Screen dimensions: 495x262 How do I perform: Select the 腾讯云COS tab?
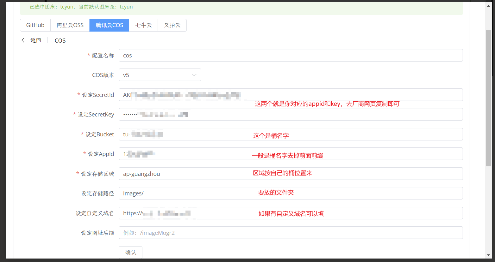pos(109,25)
